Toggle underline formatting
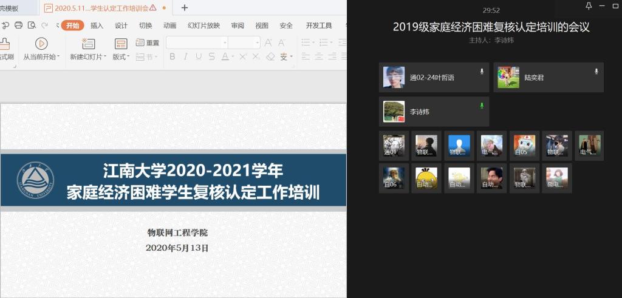 point(199,56)
